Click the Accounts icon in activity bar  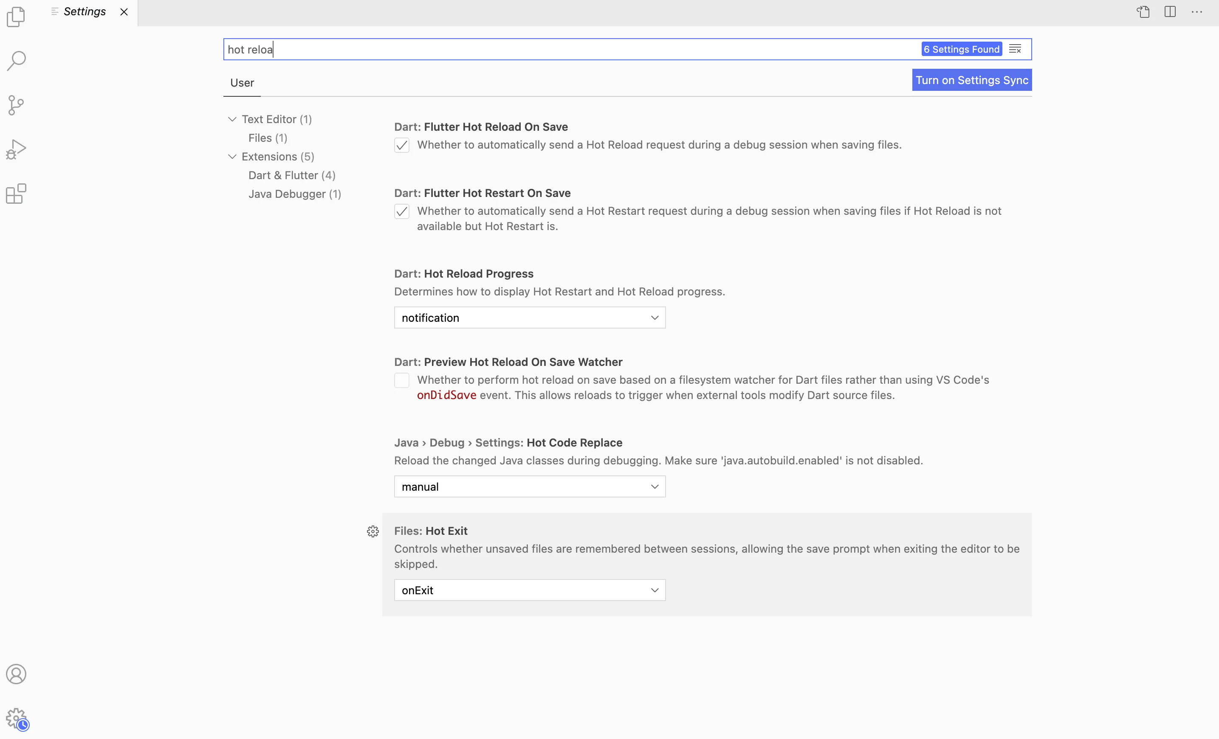coord(16,674)
